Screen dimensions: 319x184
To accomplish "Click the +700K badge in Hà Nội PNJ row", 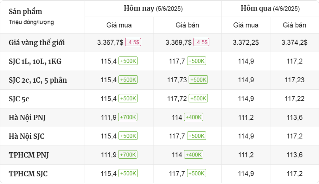I will point(128,117).
